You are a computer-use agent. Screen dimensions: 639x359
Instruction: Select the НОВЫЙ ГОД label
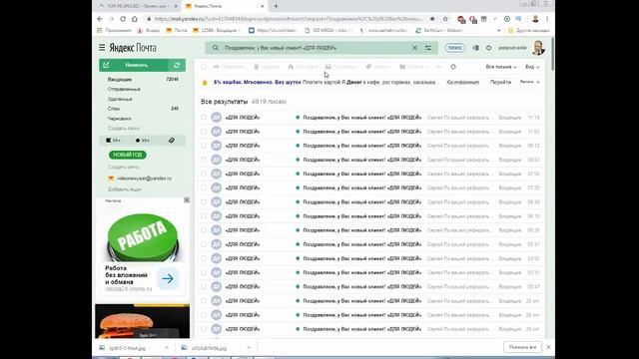click(x=128, y=155)
